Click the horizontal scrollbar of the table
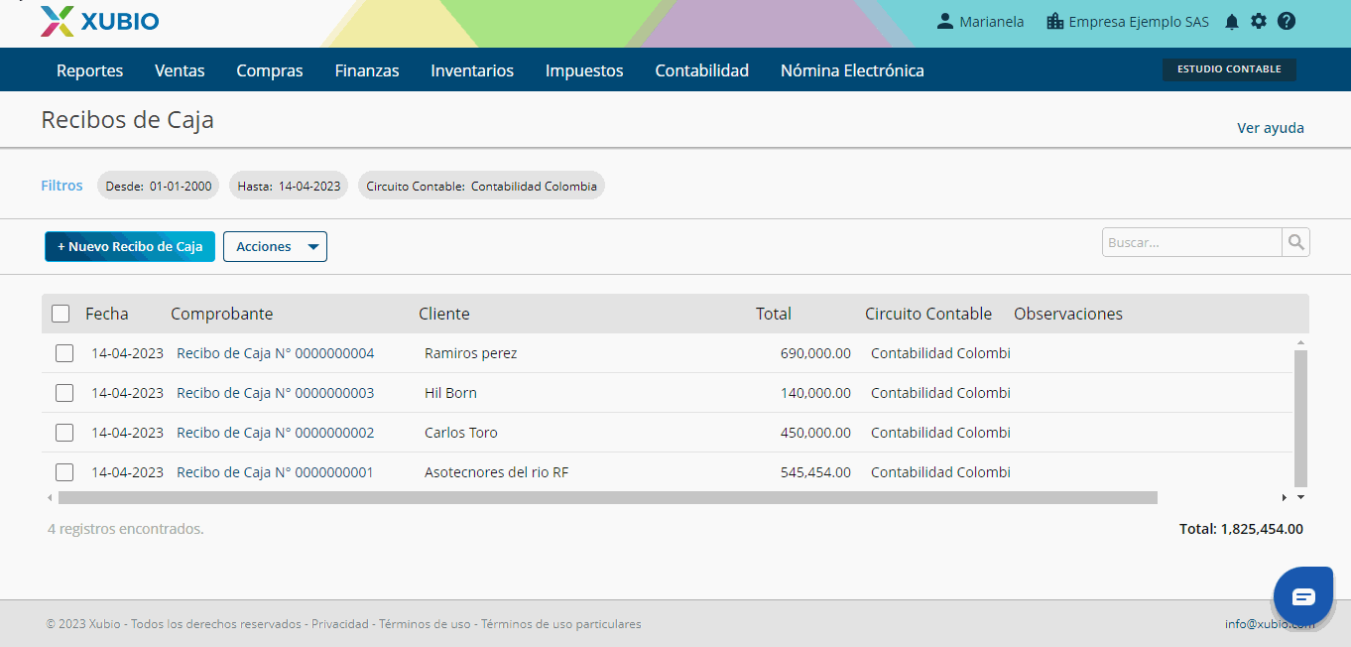 click(x=607, y=497)
